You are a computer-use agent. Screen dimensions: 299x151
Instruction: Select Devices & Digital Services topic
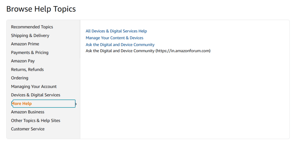35,95
